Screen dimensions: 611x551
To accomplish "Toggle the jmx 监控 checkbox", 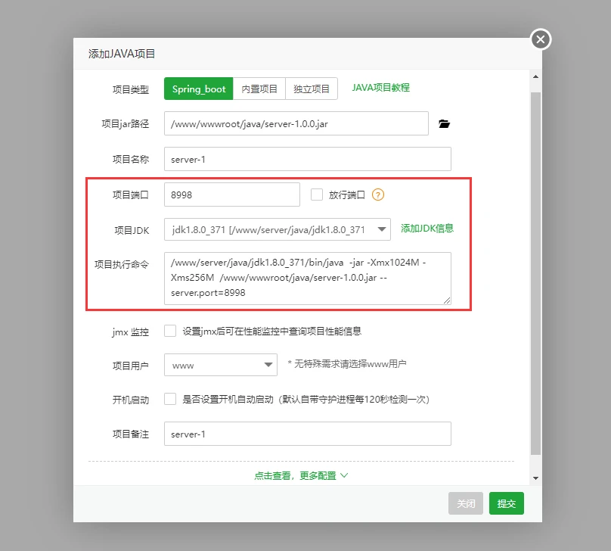I will (x=170, y=331).
